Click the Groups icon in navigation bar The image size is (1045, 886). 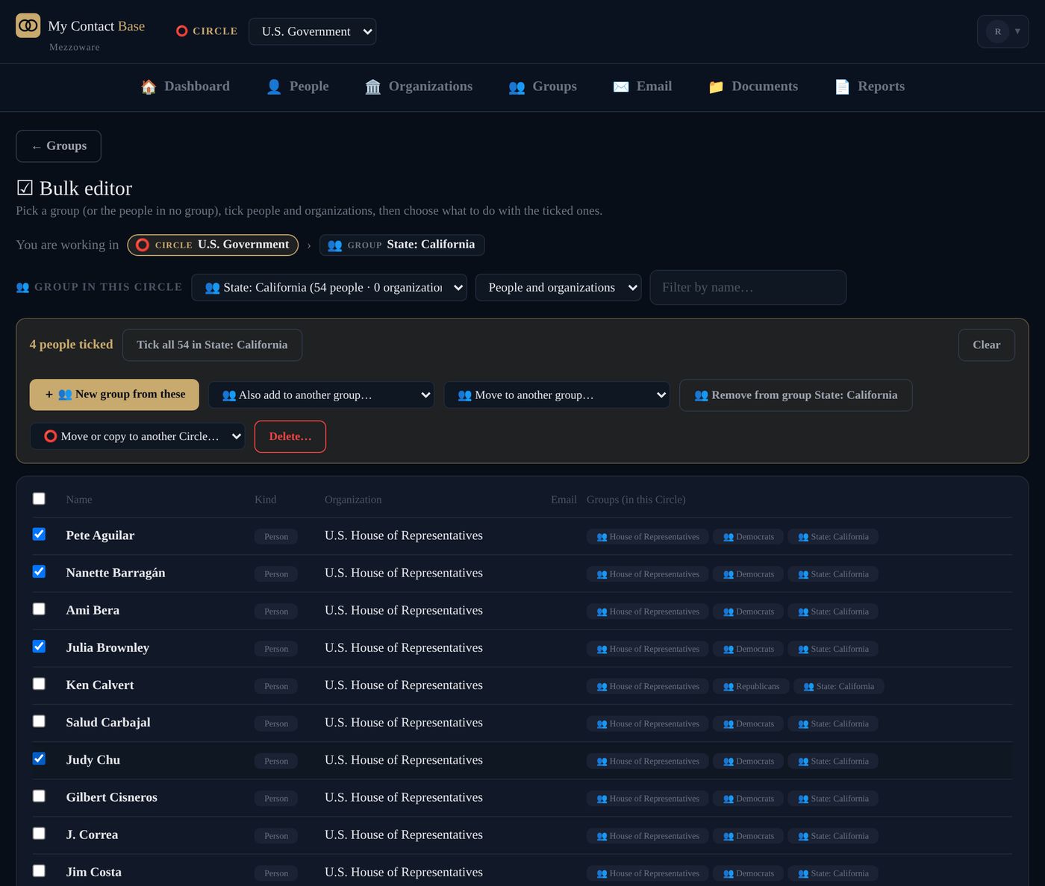coord(517,87)
